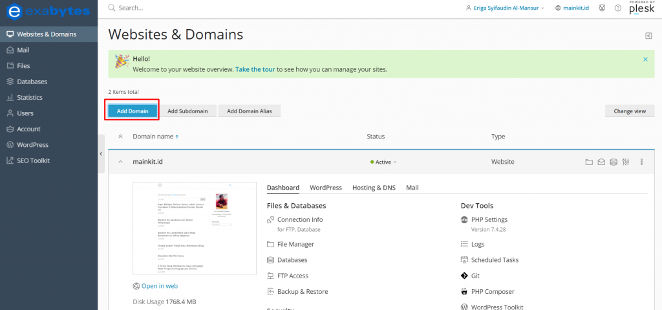Switch to the WordPress tab

tap(326, 188)
